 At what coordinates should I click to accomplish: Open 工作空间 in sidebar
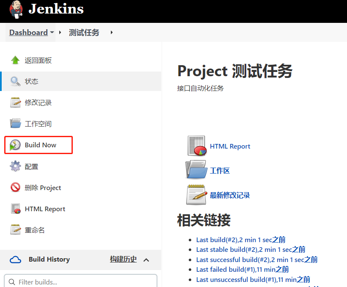click(x=38, y=124)
